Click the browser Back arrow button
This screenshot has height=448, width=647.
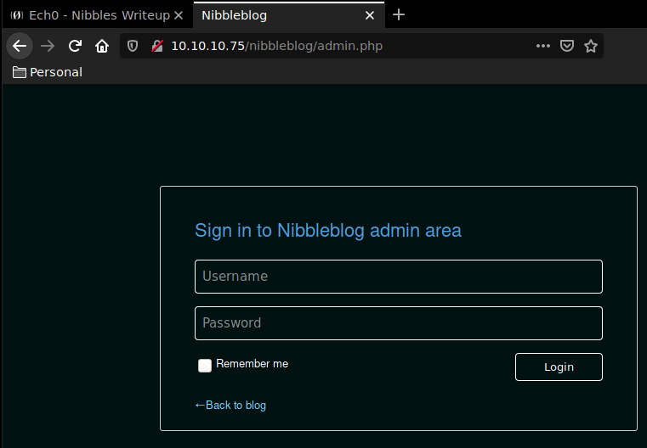click(20, 46)
